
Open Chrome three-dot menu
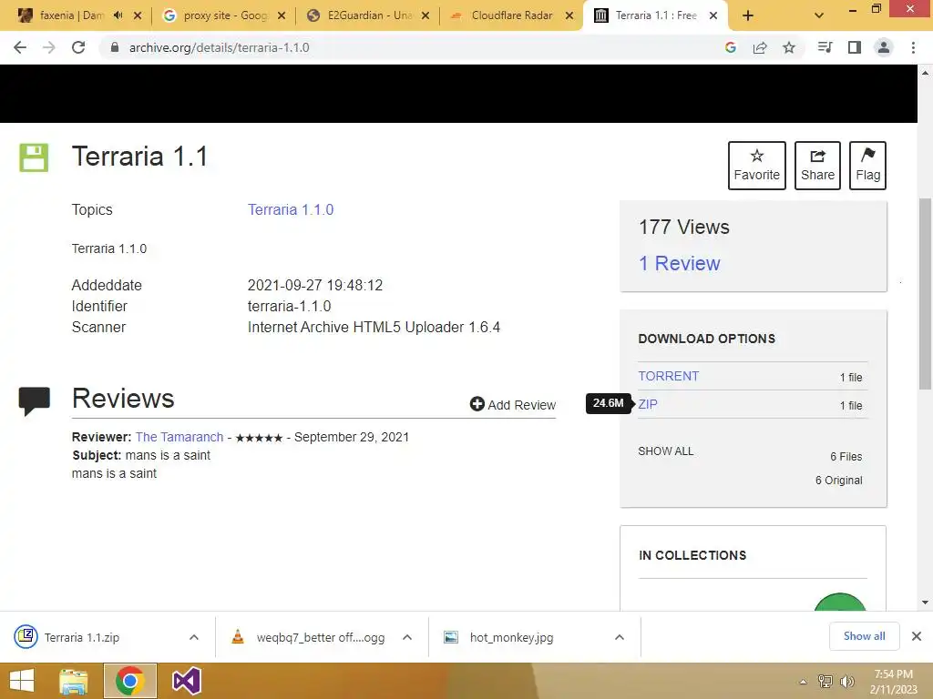point(913,47)
